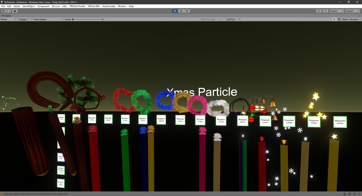Viewport: 362px width, 196px height.
Task: Click rightmost Respawn (Global) button
Action: 340,122
